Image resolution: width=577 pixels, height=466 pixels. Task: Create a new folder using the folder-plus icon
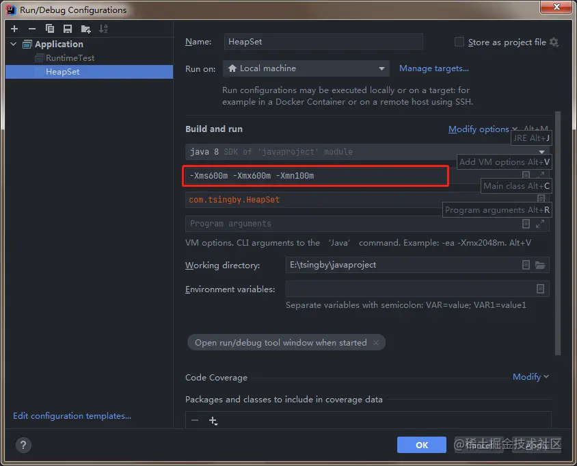(85, 29)
